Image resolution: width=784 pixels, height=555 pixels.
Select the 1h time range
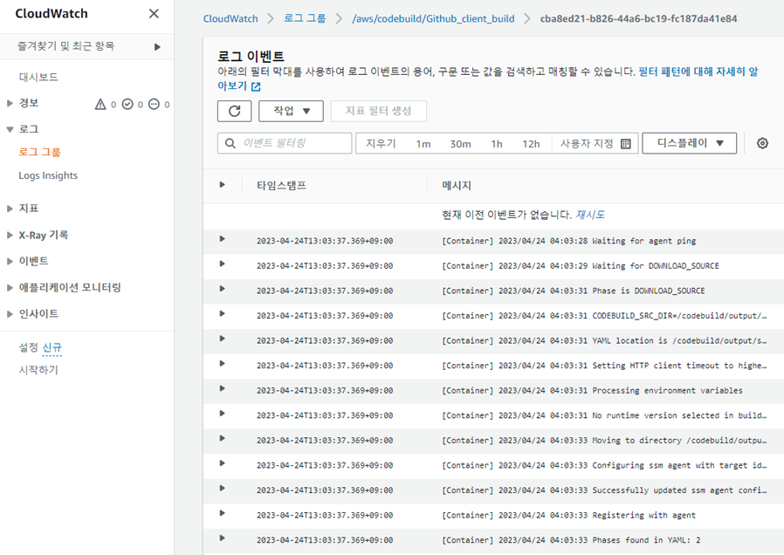tap(497, 144)
